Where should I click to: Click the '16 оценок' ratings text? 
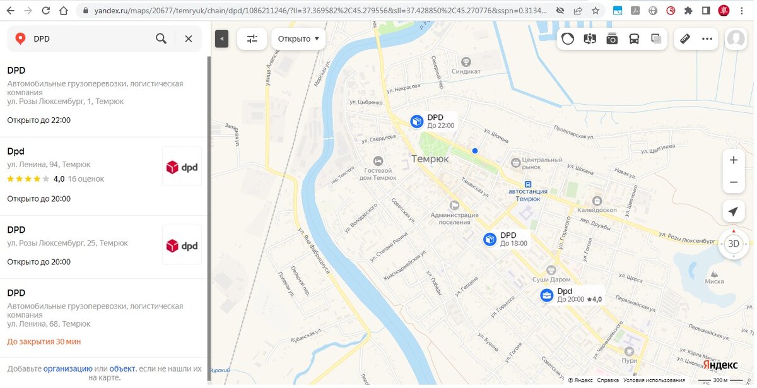pyautogui.click(x=86, y=179)
